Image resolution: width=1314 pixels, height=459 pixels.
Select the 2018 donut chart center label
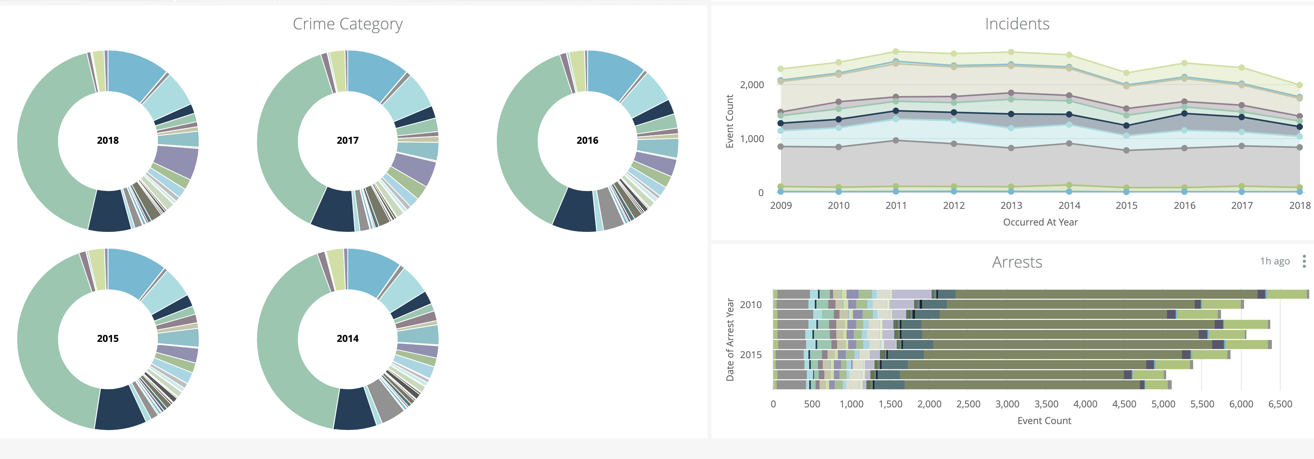(x=108, y=141)
